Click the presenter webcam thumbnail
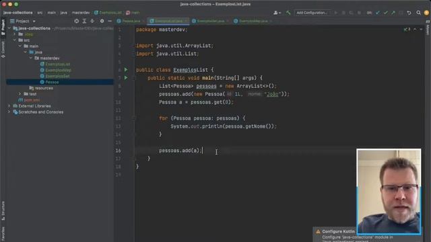 point(389,192)
